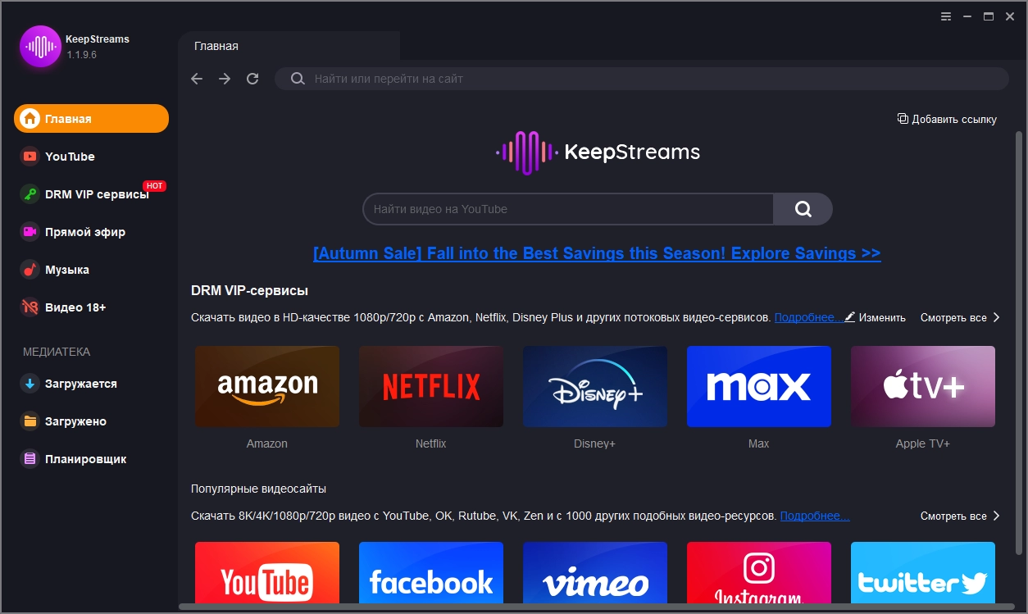This screenshot has height=614, width=1028.
Task: Open Загружается downloading list
Action: pyautogui.click(x=91, y=384)
